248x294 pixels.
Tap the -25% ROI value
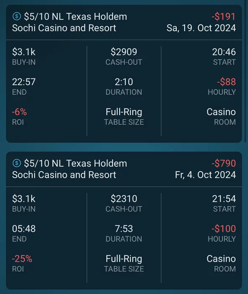pos(22,259)
